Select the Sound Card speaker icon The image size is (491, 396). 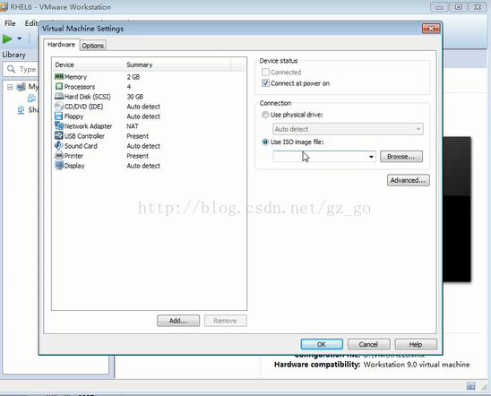tap(58, 145)
